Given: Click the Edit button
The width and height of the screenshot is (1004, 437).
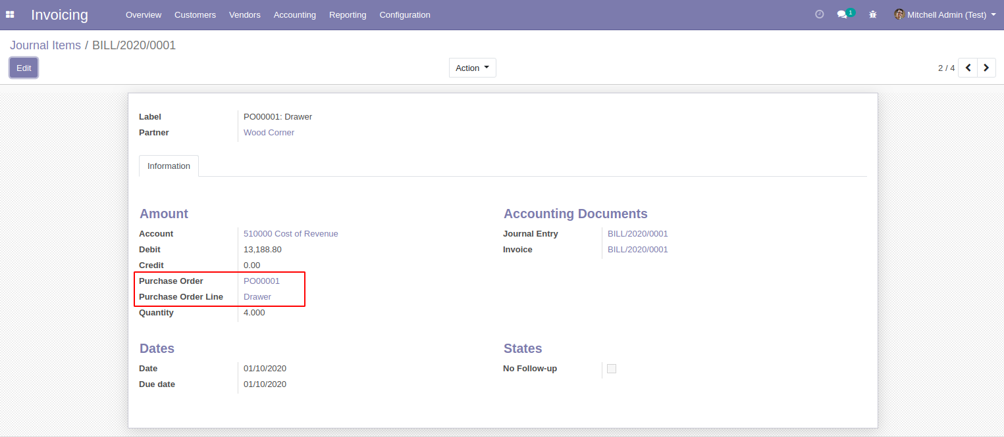Looking at the screenshot, I should point(23,67).
